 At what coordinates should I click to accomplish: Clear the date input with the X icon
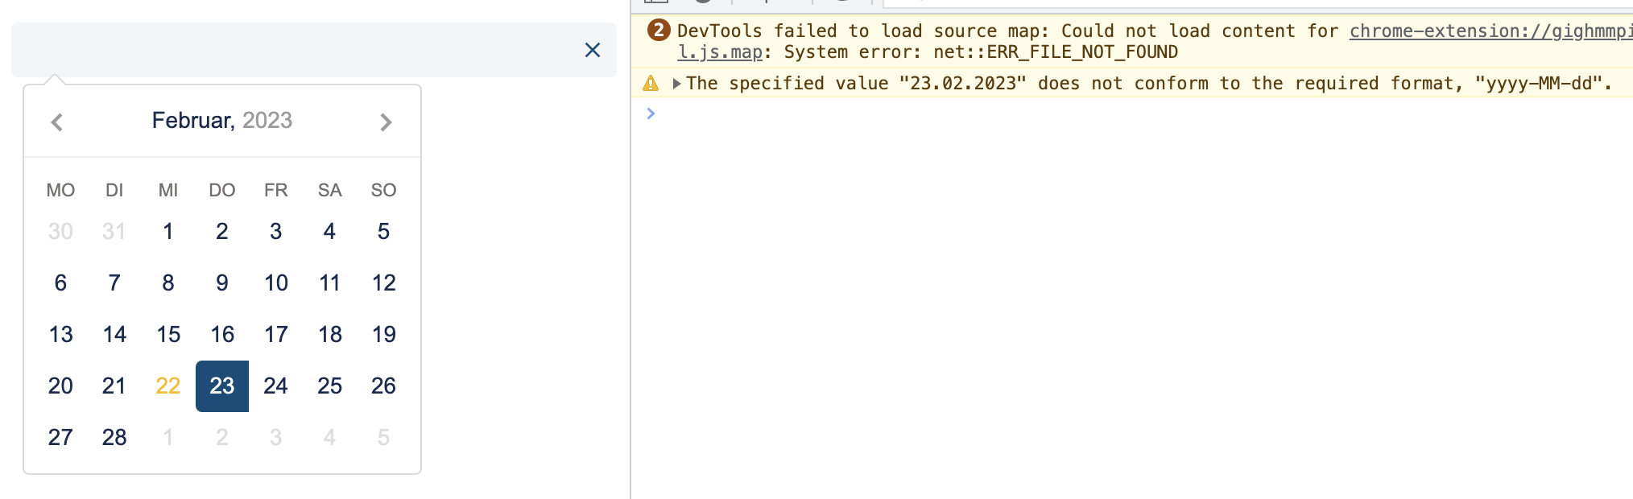coord(593,51)
